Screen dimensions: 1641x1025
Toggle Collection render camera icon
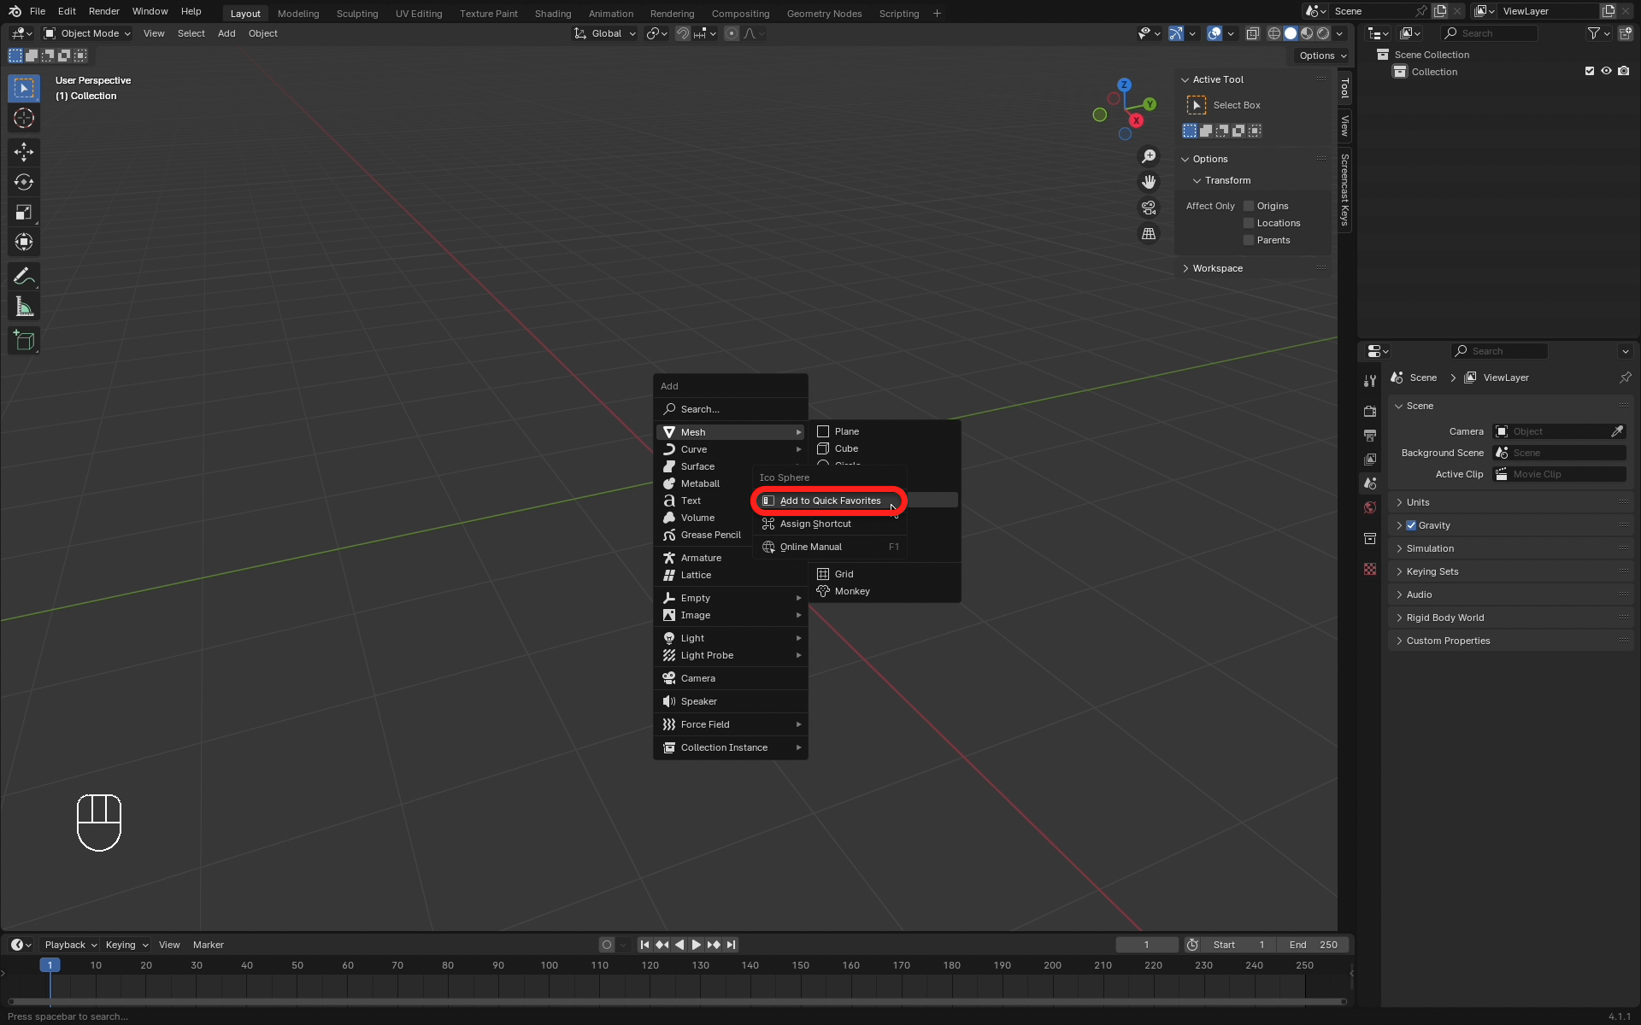1623,72
